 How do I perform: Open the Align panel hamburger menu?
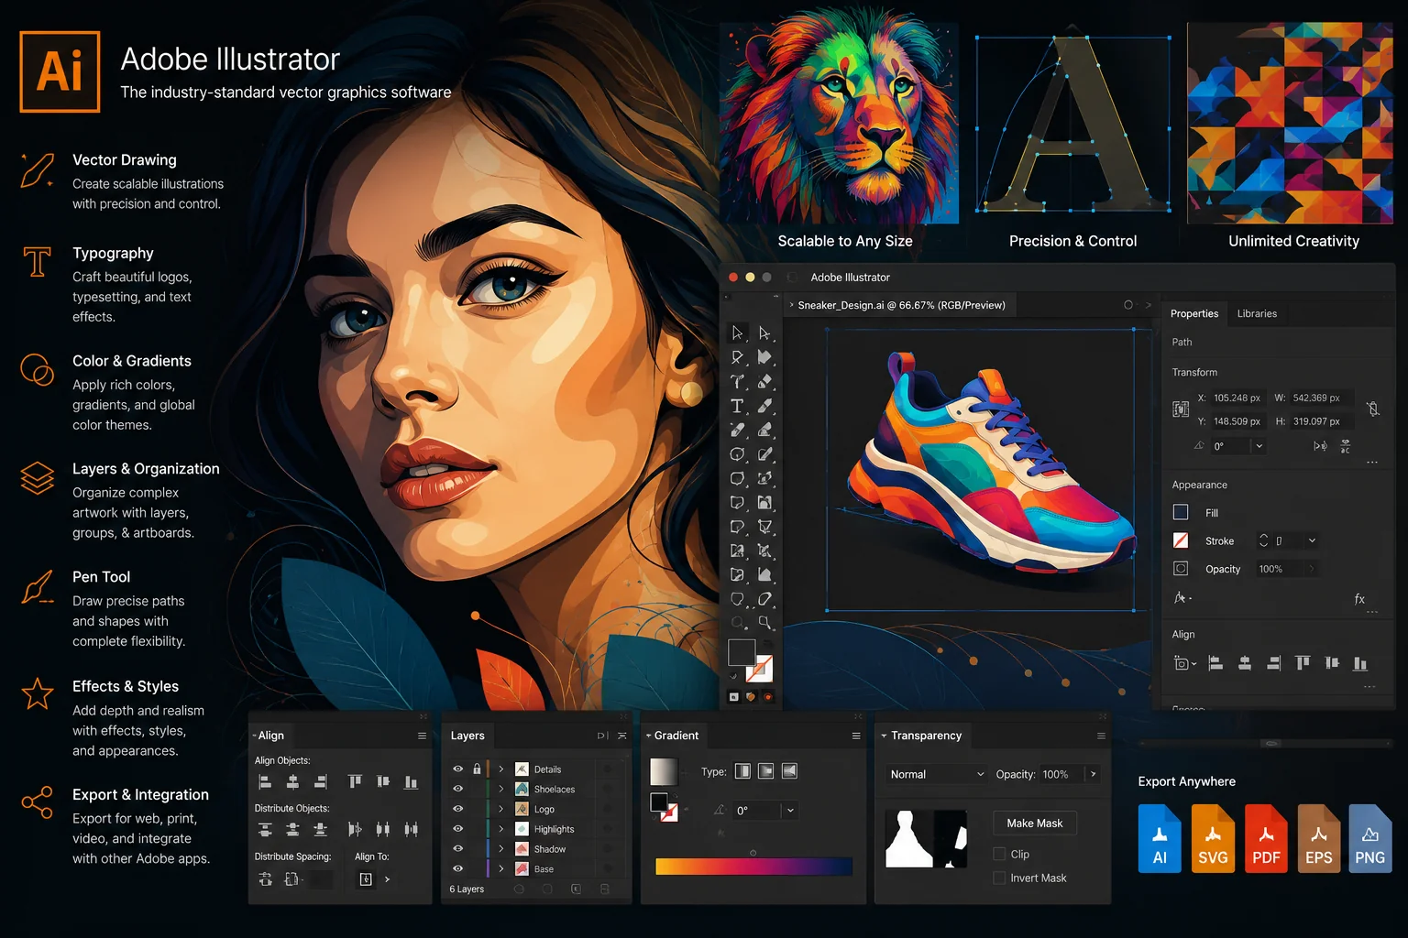point(422,736)
